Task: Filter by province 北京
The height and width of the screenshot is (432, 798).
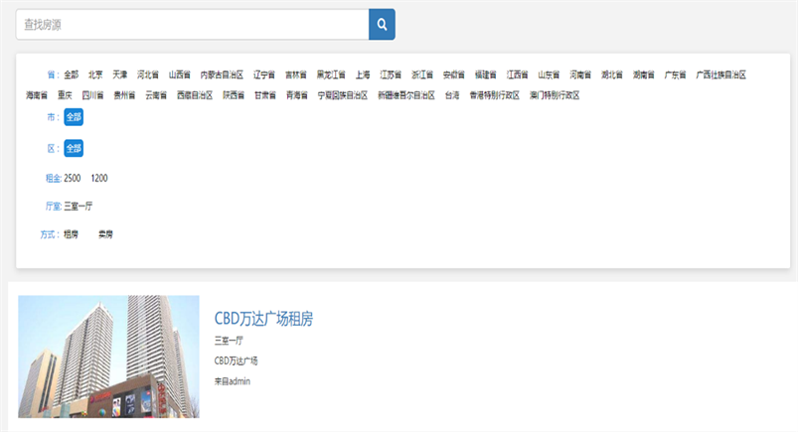Action: point(95,74)
